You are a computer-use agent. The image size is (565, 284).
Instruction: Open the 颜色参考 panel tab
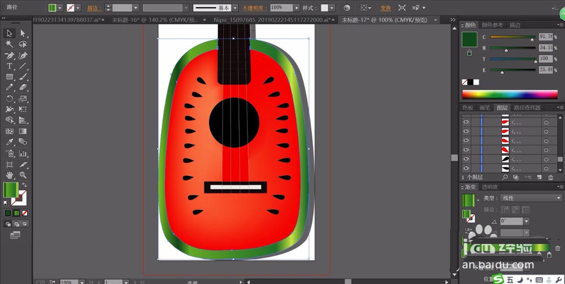coord(492,25)
